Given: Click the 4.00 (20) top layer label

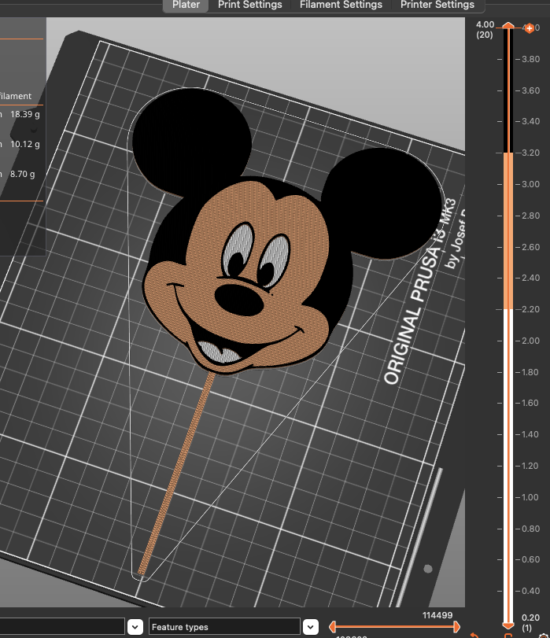Looking at the screenshot, I should coord(485,29).
